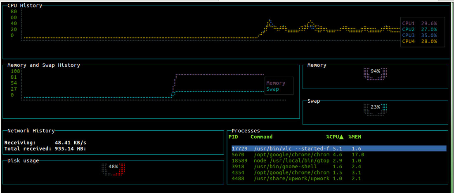The height and width of the screenshot is (193, 454).
Task: Click the Memory 94% donut gauge
Action: [375, 74]
